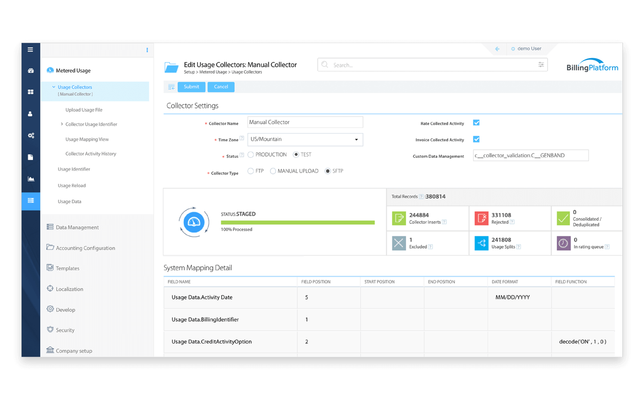Open the chart analytics icon in sidebar
Screen dimensions: 644x409
tap(31, 179)
